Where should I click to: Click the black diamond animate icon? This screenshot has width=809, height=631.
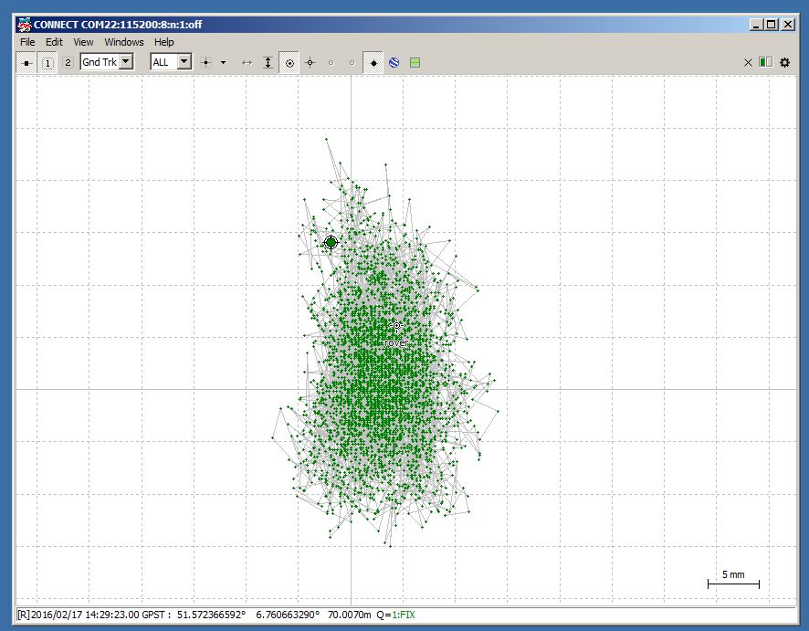point(373,62)
